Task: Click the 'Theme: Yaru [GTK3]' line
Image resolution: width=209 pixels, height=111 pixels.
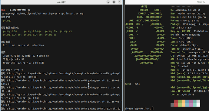Action: (181, 38)
